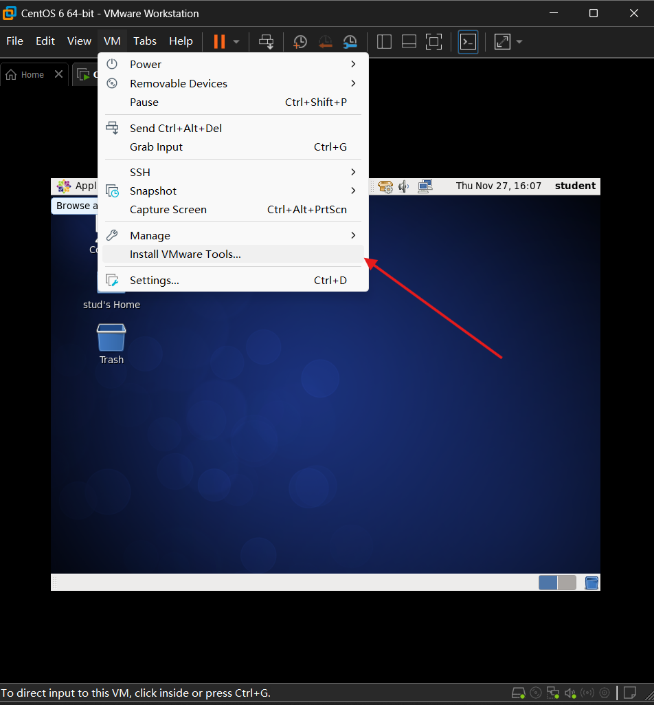Click the date and time in CentOS panel
This screenshot has height=705, width=654.
click(499, 186)
